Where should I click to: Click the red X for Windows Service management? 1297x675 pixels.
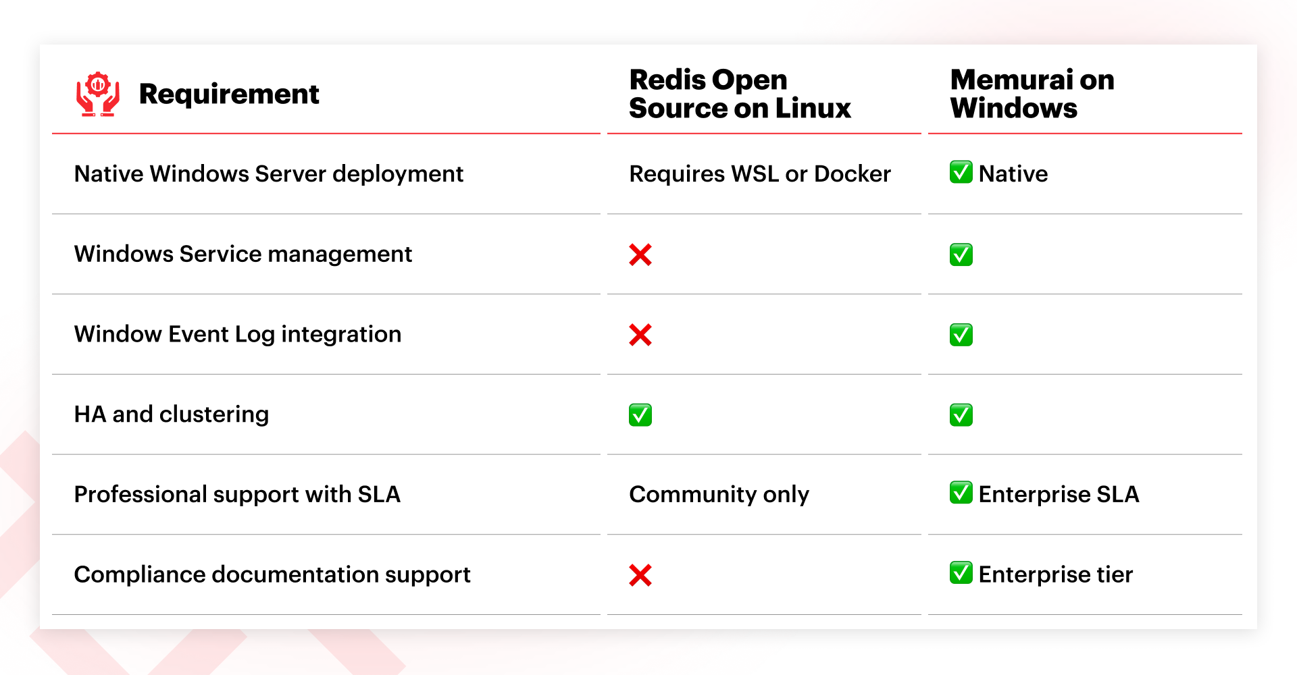[640, 254]
